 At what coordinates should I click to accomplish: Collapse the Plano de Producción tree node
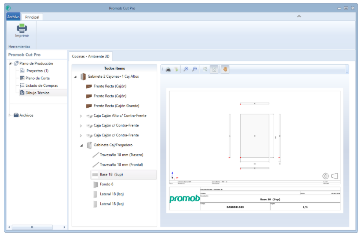pyautogui.click(x=10, y=63)
